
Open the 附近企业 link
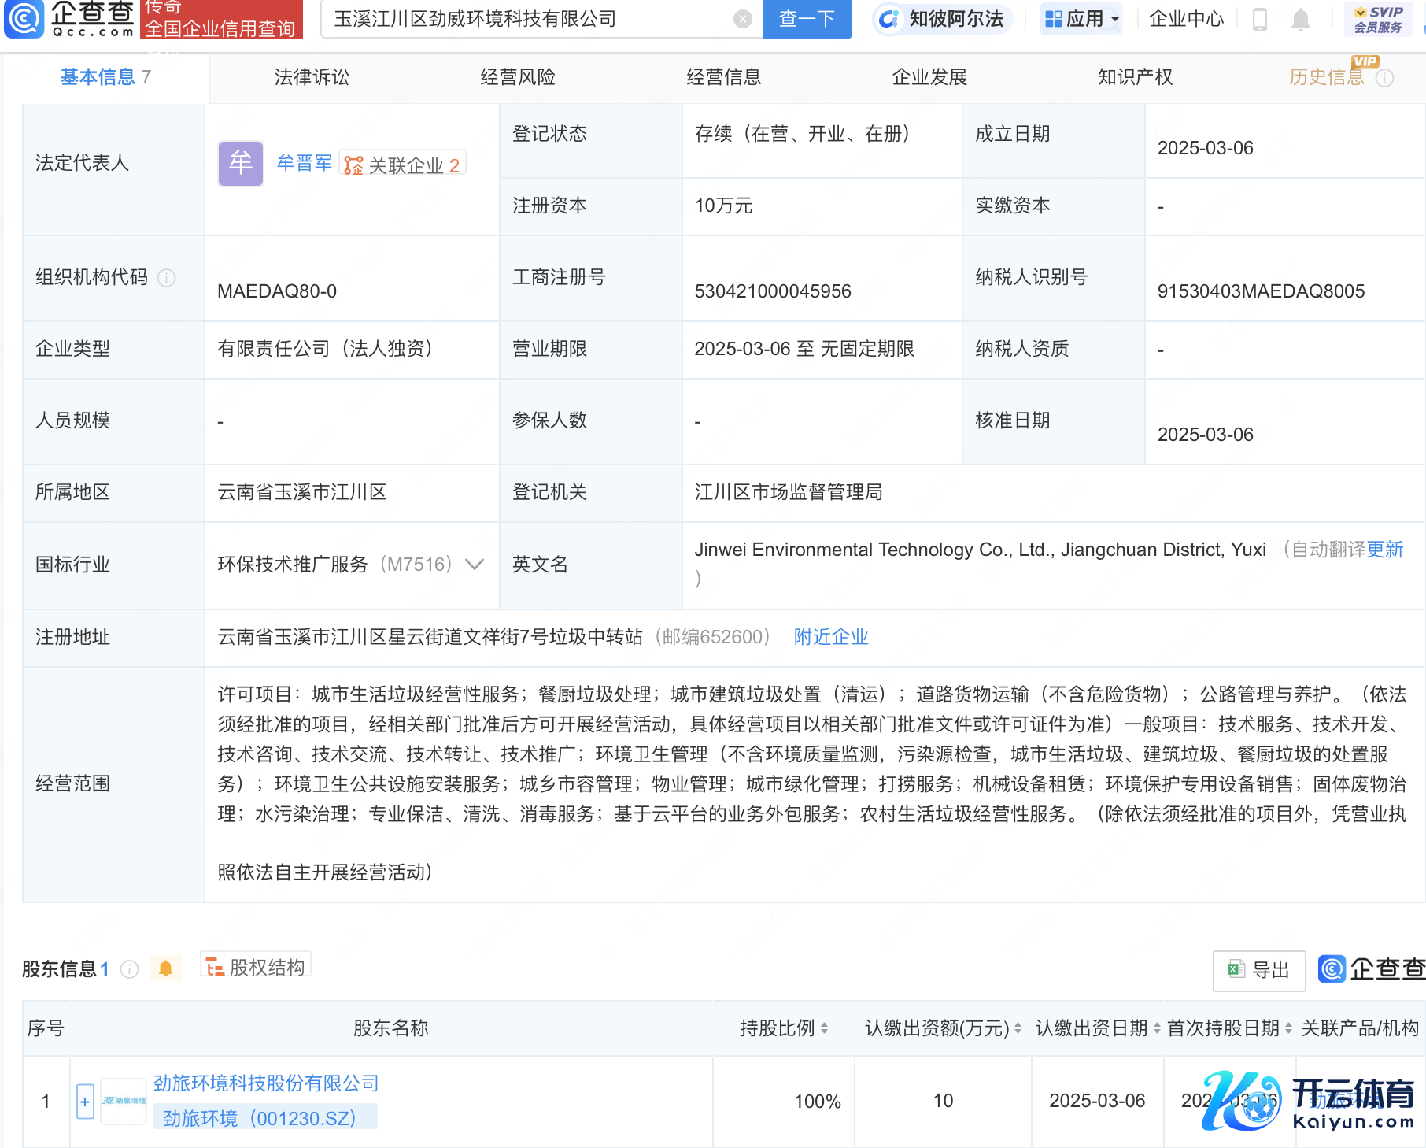click(x=831, y=637)
